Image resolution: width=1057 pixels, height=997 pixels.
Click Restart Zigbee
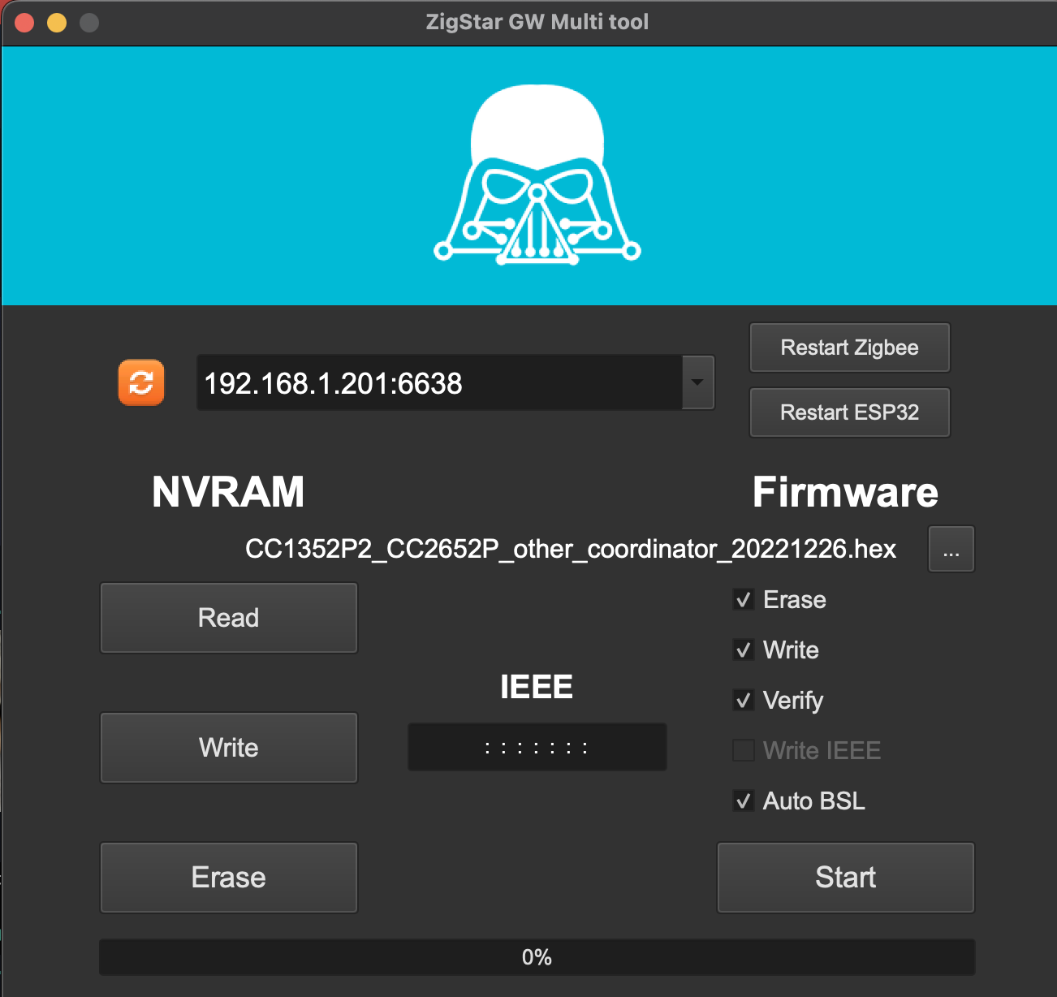[849, 347]
